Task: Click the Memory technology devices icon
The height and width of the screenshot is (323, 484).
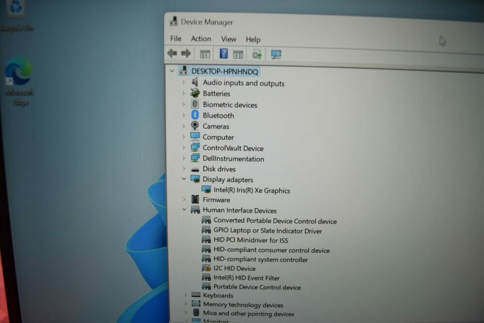Action: [196, 304]
